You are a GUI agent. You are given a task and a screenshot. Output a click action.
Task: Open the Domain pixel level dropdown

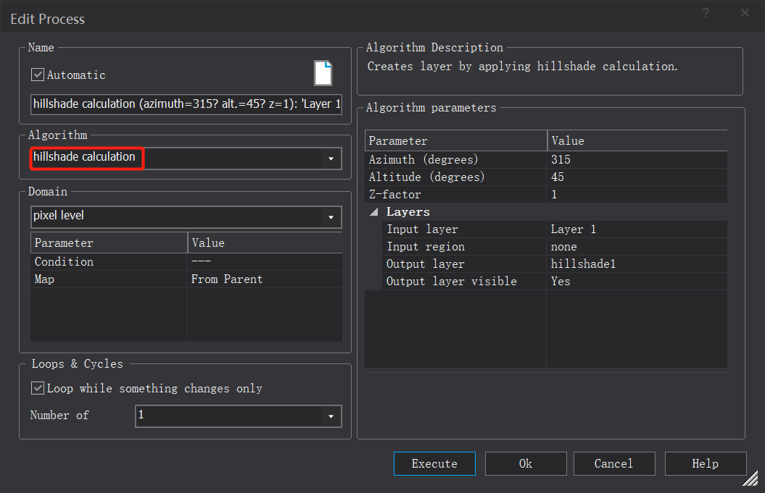tap(331, 216)
